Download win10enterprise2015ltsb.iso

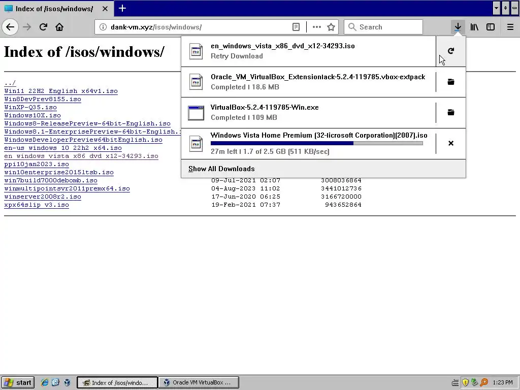59,172
